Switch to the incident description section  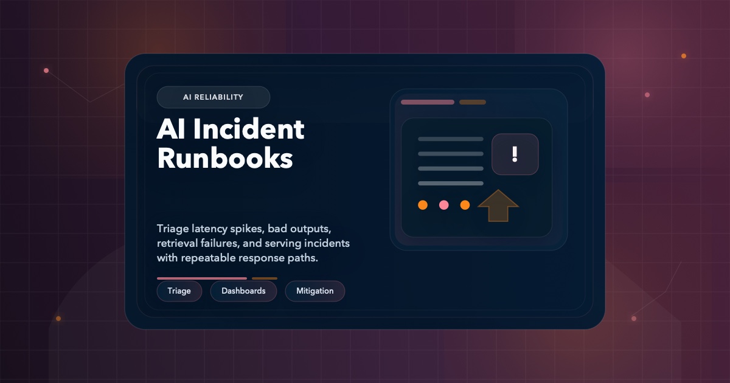coord(253,243)
